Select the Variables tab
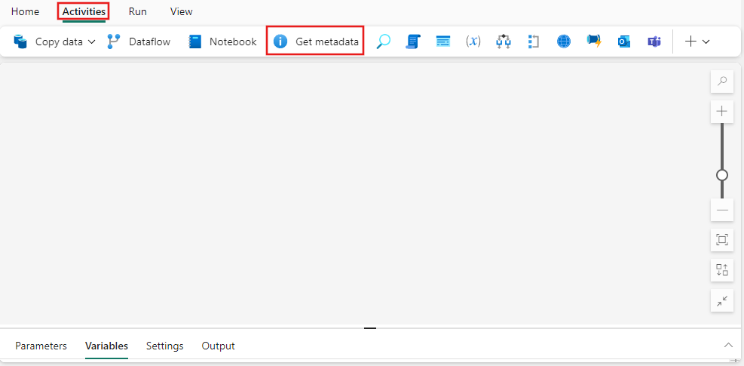This screenshot has width=744, height=366. pyautogui.click(x=106, y=346)
